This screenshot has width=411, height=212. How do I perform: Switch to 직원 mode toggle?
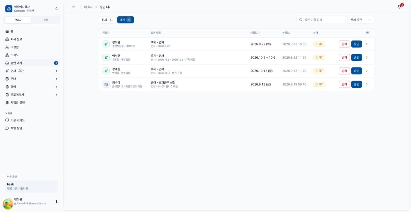pyautogui.click(x=46, y=20)
